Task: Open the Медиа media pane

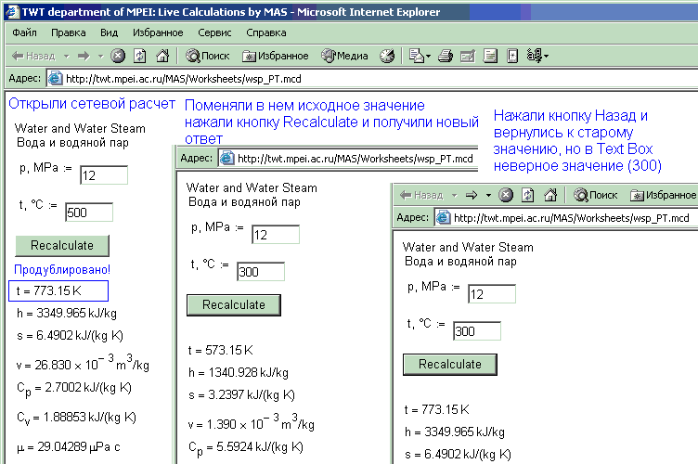Action: 344,56
